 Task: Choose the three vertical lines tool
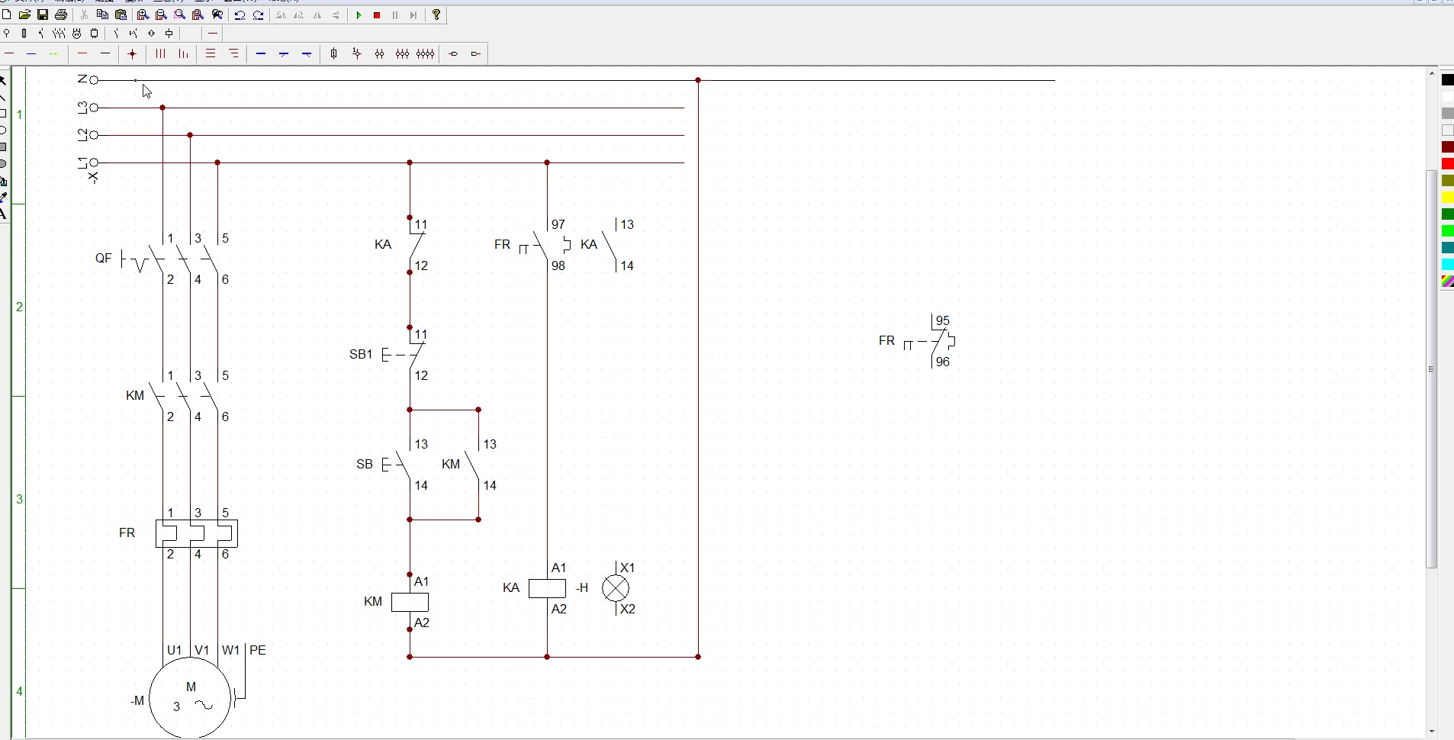tap(160, 53)
